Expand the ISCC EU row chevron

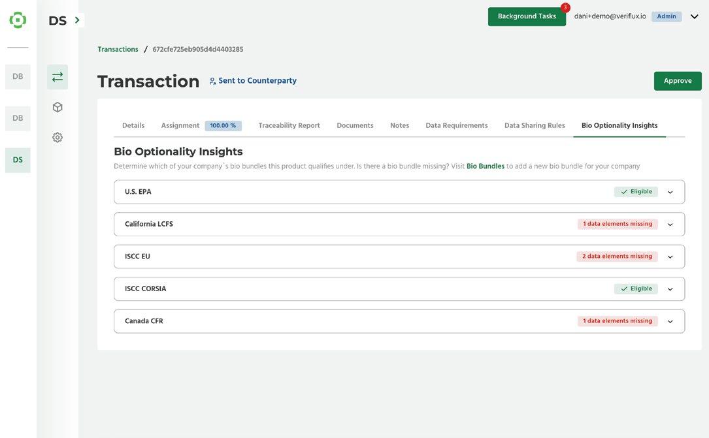670,257
